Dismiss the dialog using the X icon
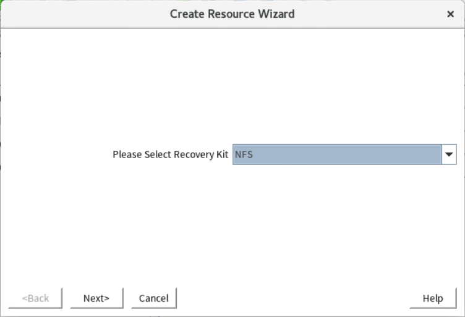 point(450,14)
